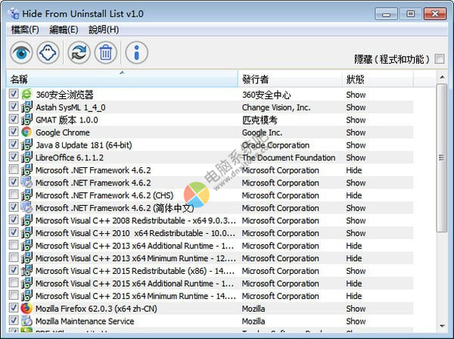
Task: Click publisher Google Inc.
Action: 262,132
